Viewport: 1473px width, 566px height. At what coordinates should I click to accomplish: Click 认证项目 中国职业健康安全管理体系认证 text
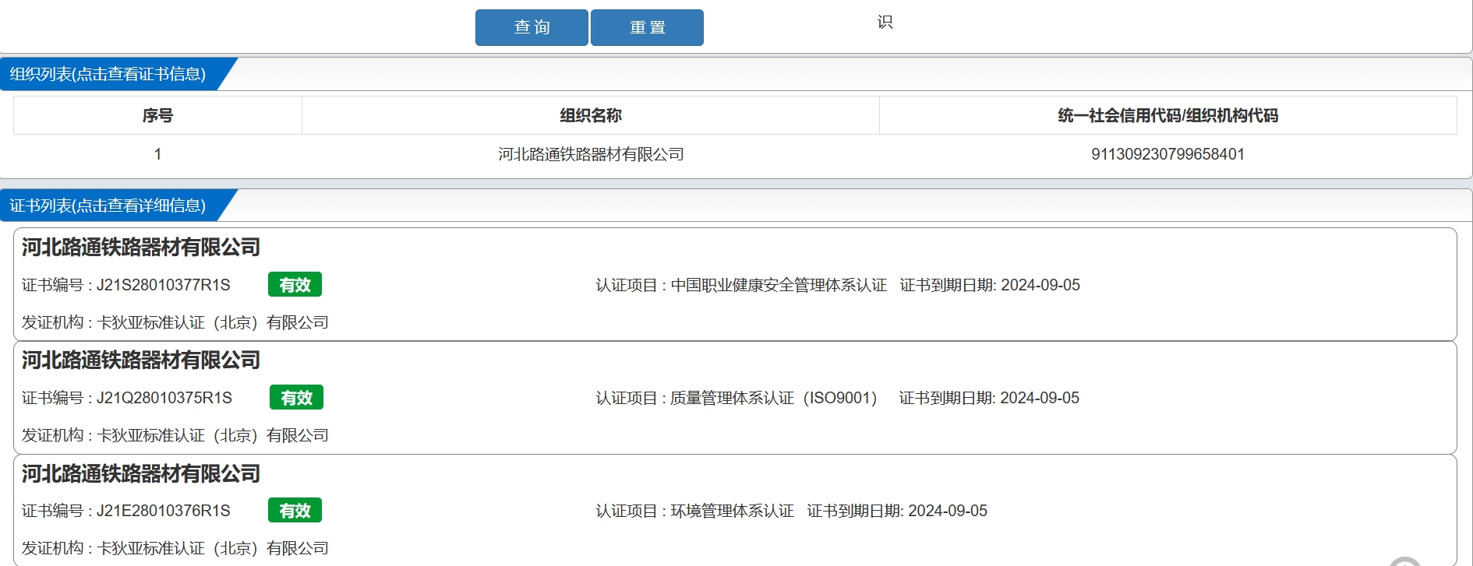click(741, 285)
